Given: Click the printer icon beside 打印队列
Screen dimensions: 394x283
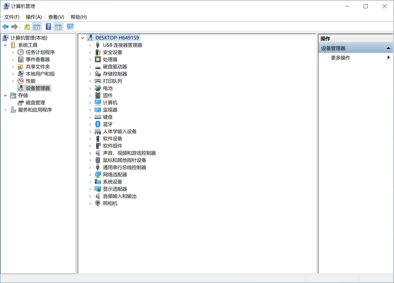Looking at the screenshot, I should click(x=98, y=81).
